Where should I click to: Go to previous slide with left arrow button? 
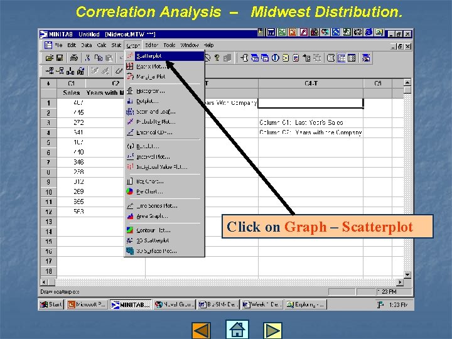click(x=202, y=331)
